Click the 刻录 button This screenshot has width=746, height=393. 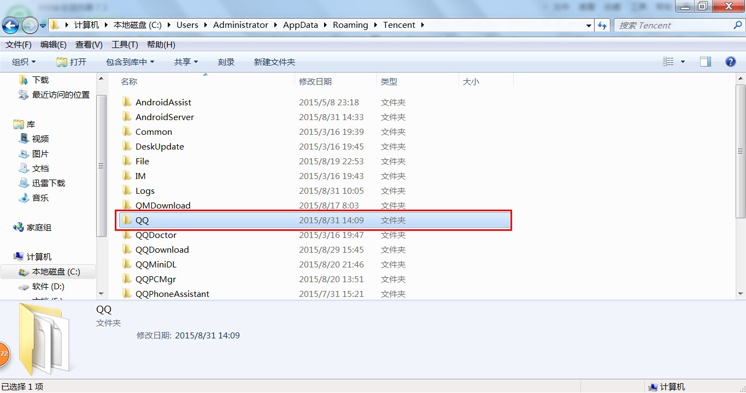(x=226, y=62)
